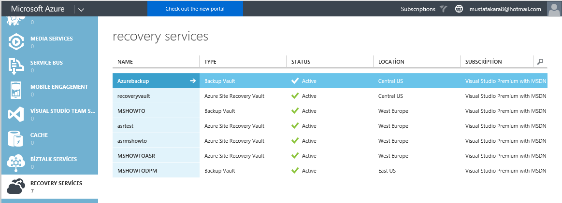Select the MOBILE ENGAGEMENT menu label
Screen dimensions: 562x203
(x=59, y=86)
